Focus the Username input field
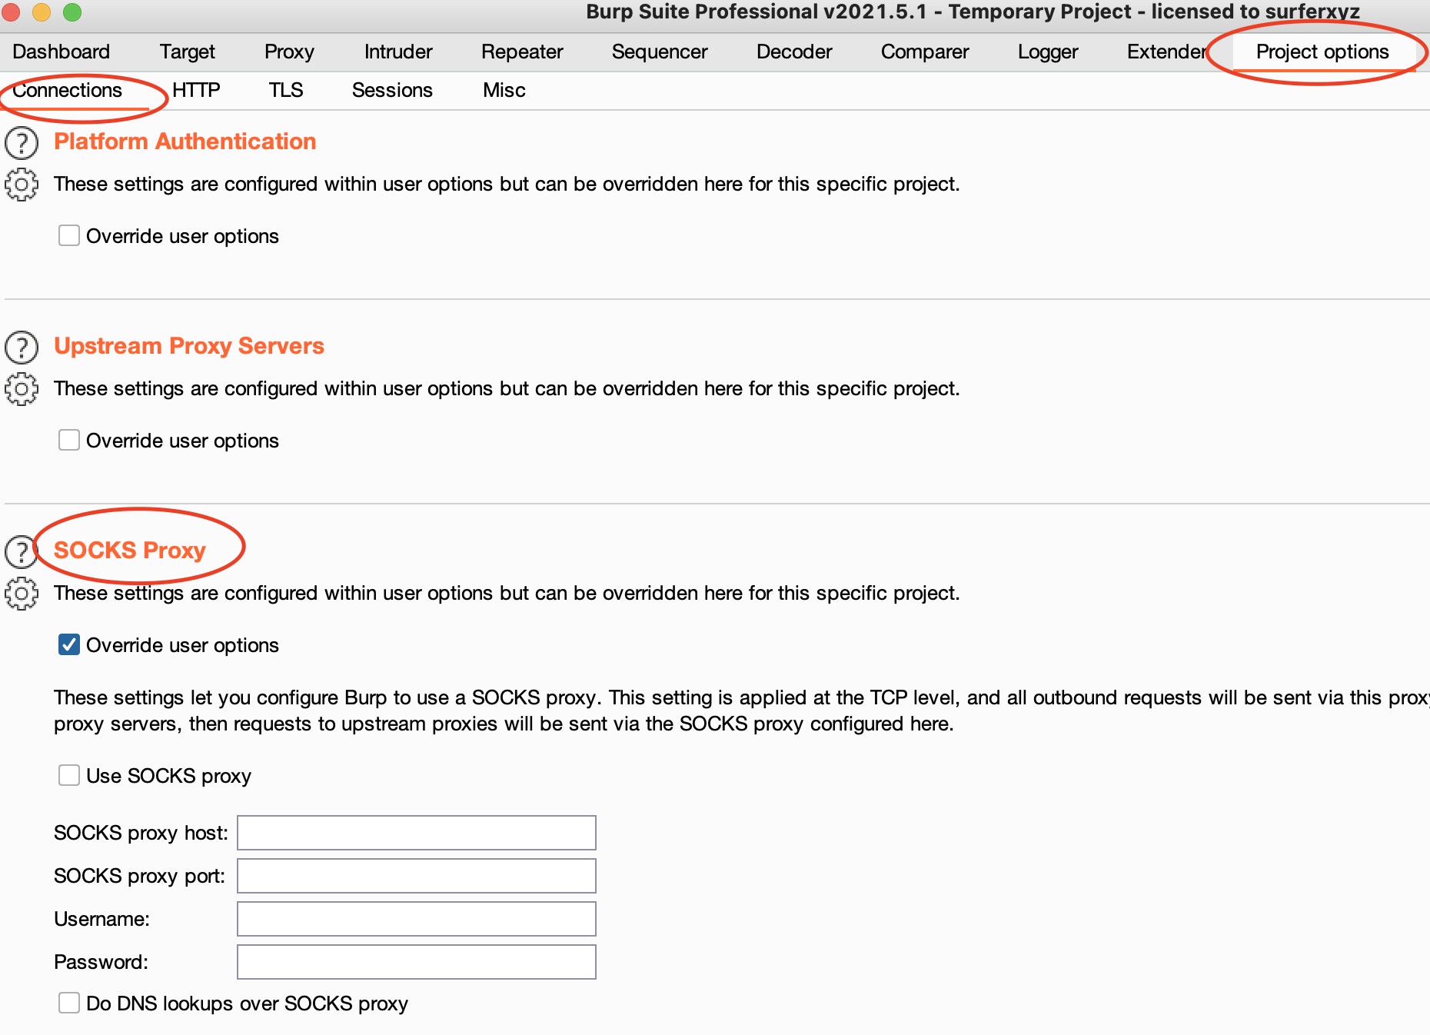Viewport: 1430px width, 1035px height. point(416,919)
